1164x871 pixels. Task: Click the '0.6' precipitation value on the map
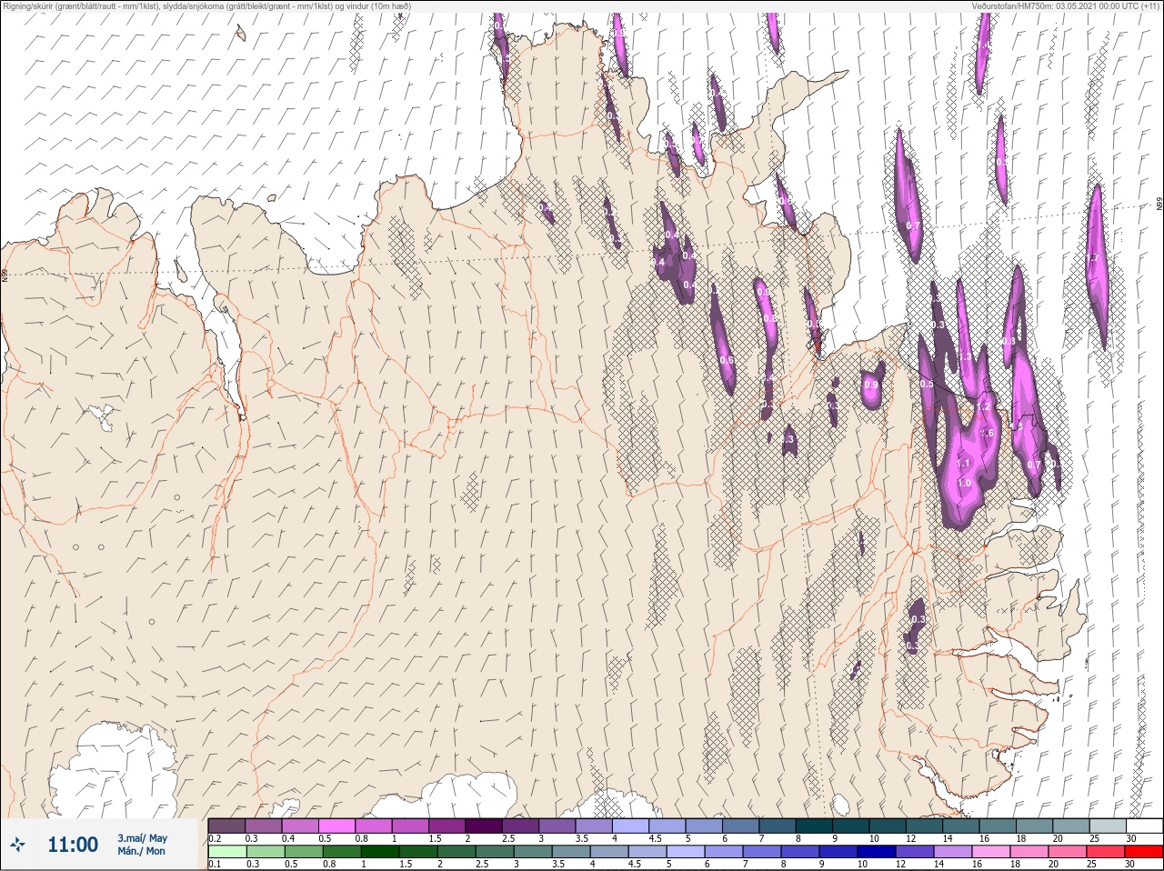726,360
